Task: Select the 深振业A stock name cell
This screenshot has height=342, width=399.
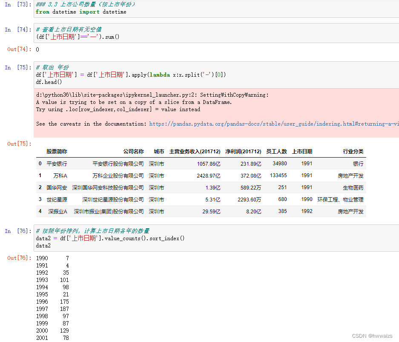Action: click(x=58, y=211)
